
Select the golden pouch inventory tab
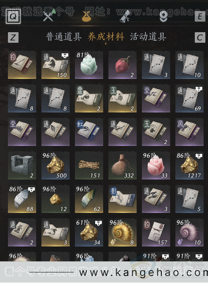click(86, 16)
